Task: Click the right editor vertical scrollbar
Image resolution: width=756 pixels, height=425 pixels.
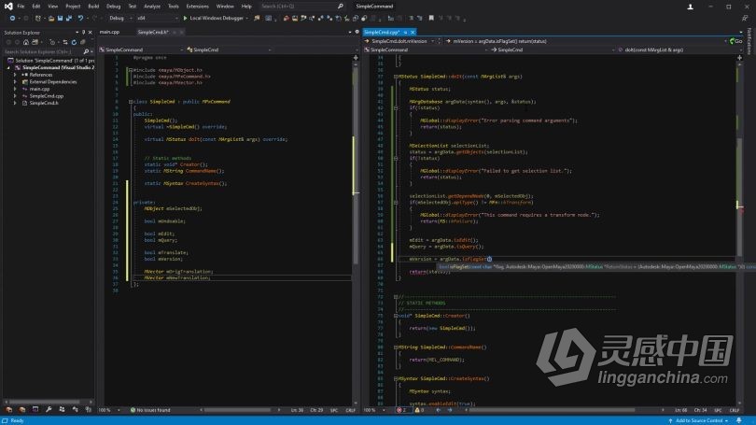Action: click(739, 232)
